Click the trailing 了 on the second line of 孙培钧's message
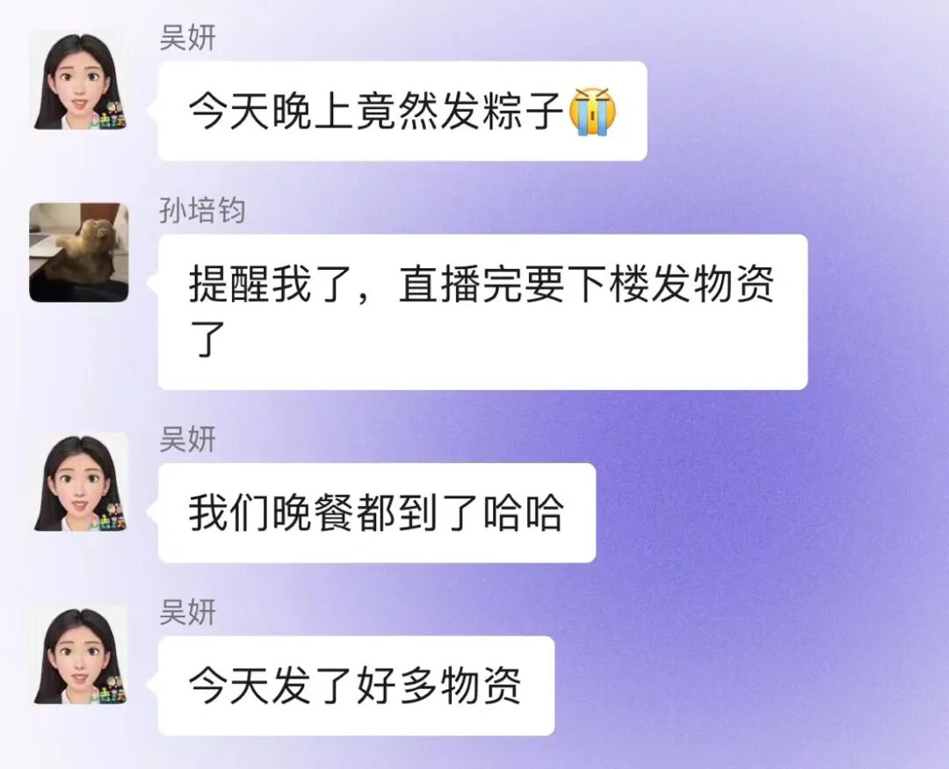The width and height of the screenshot is (949, 769). pyautogui.click(x=207, y=339)
